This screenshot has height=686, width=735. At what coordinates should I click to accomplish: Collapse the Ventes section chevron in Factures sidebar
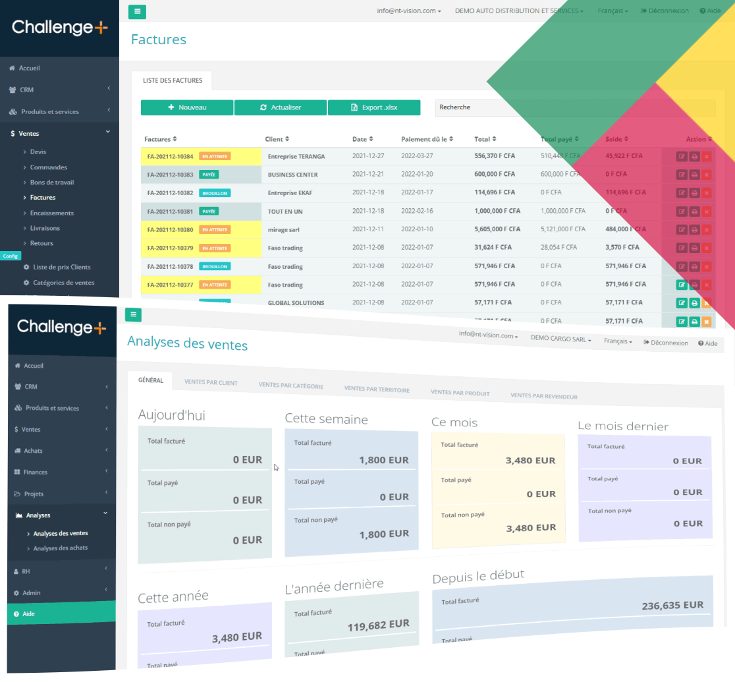click(x=108, y=132)
